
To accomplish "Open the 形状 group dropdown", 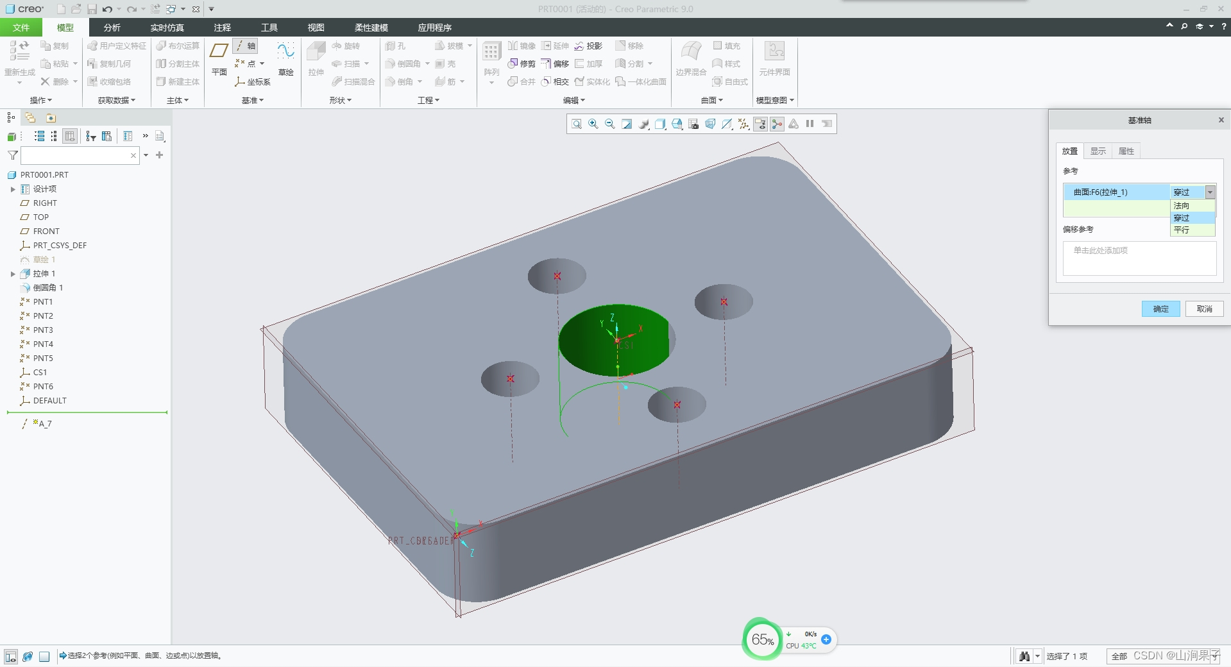I will (x=340, y=100).
